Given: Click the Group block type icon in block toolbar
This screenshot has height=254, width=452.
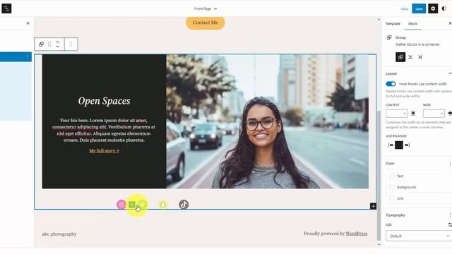Looking at the screenshot, I should pos(41,44).
